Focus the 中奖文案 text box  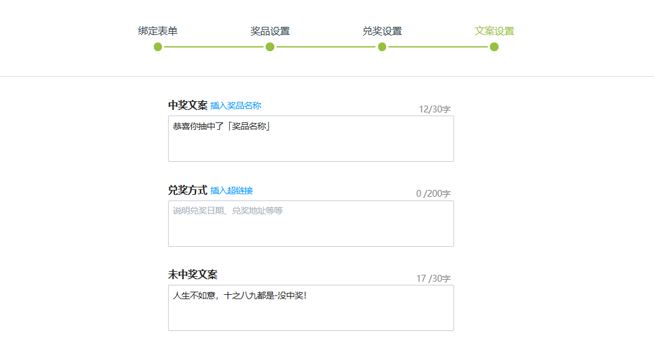pyautogui.click(x=310, y=139)
